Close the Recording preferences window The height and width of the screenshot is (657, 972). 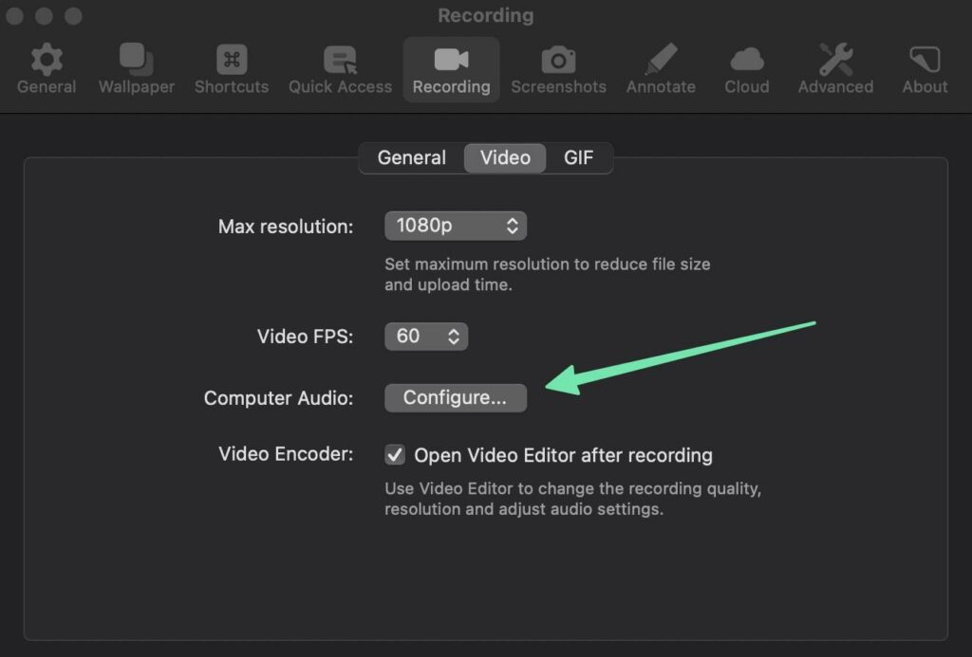(x=15, y=16)
